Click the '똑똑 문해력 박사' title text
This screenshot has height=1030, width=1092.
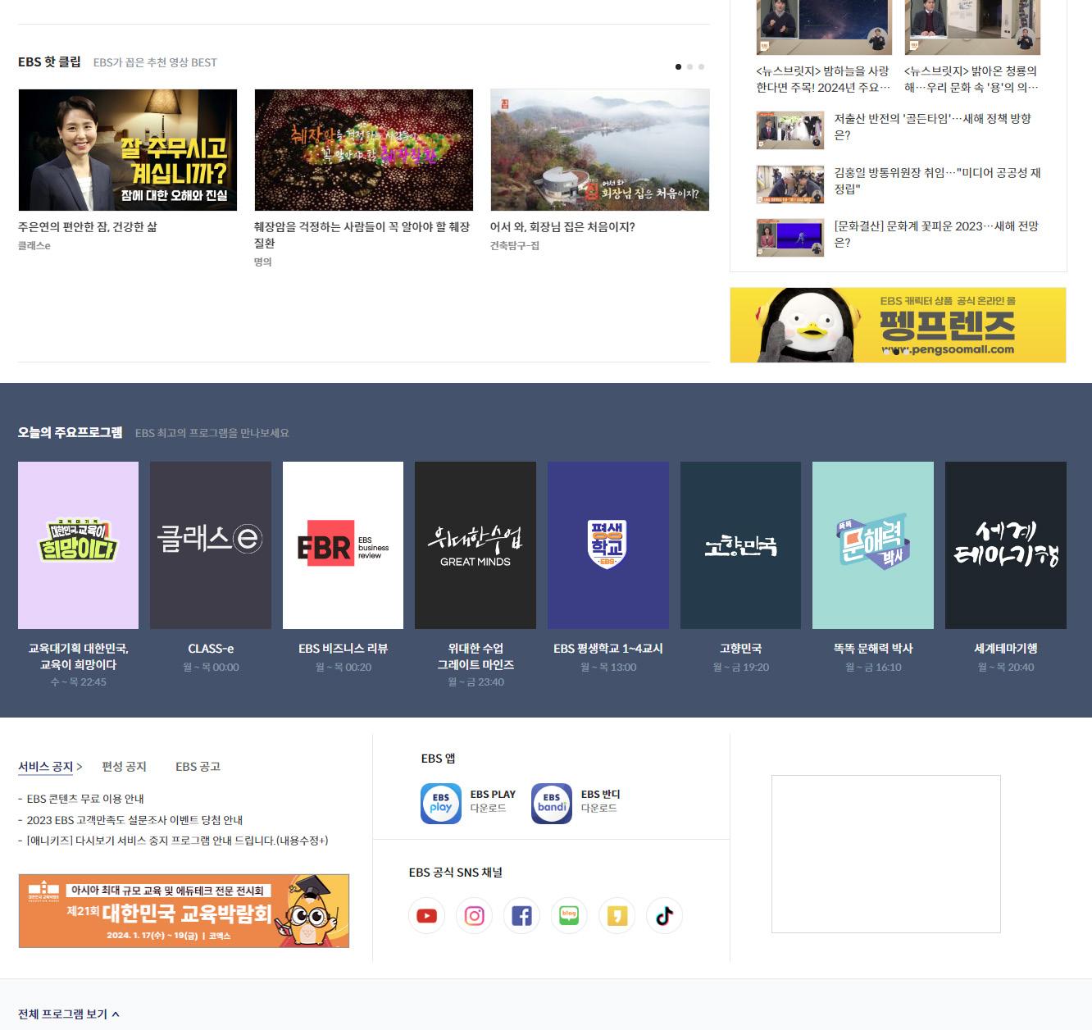(x=873, y=649)
